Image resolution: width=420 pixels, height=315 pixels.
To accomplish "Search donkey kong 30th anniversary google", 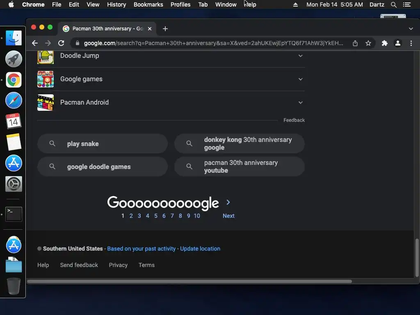I will click(240, 144).
